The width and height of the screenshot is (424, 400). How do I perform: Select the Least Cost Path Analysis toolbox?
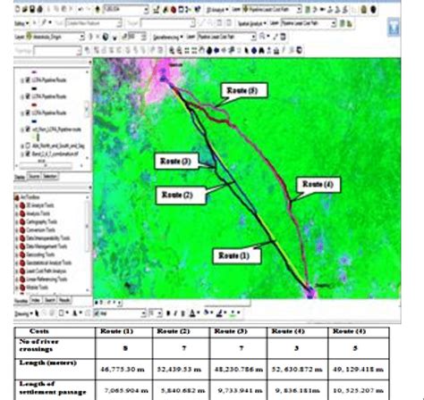click(x=47, y=271)
